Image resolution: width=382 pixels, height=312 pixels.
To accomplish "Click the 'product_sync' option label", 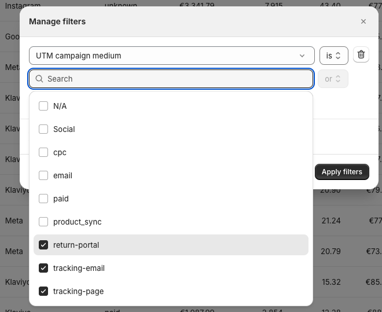I will [78, 222].
